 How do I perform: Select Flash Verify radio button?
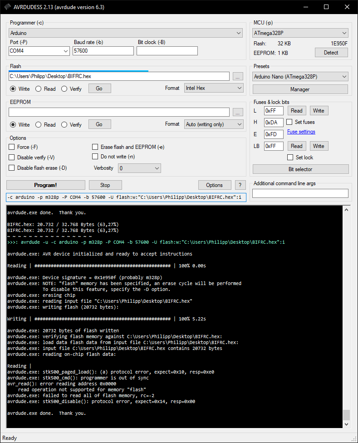(x=64, y=89)
